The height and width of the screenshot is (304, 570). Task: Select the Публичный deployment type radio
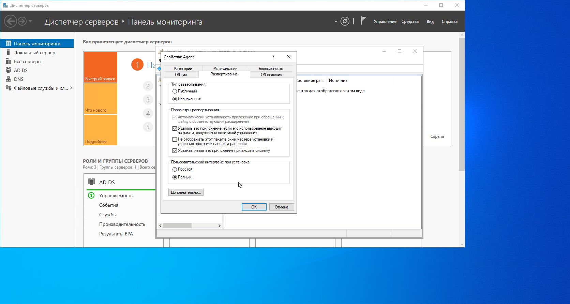(175, 91)
